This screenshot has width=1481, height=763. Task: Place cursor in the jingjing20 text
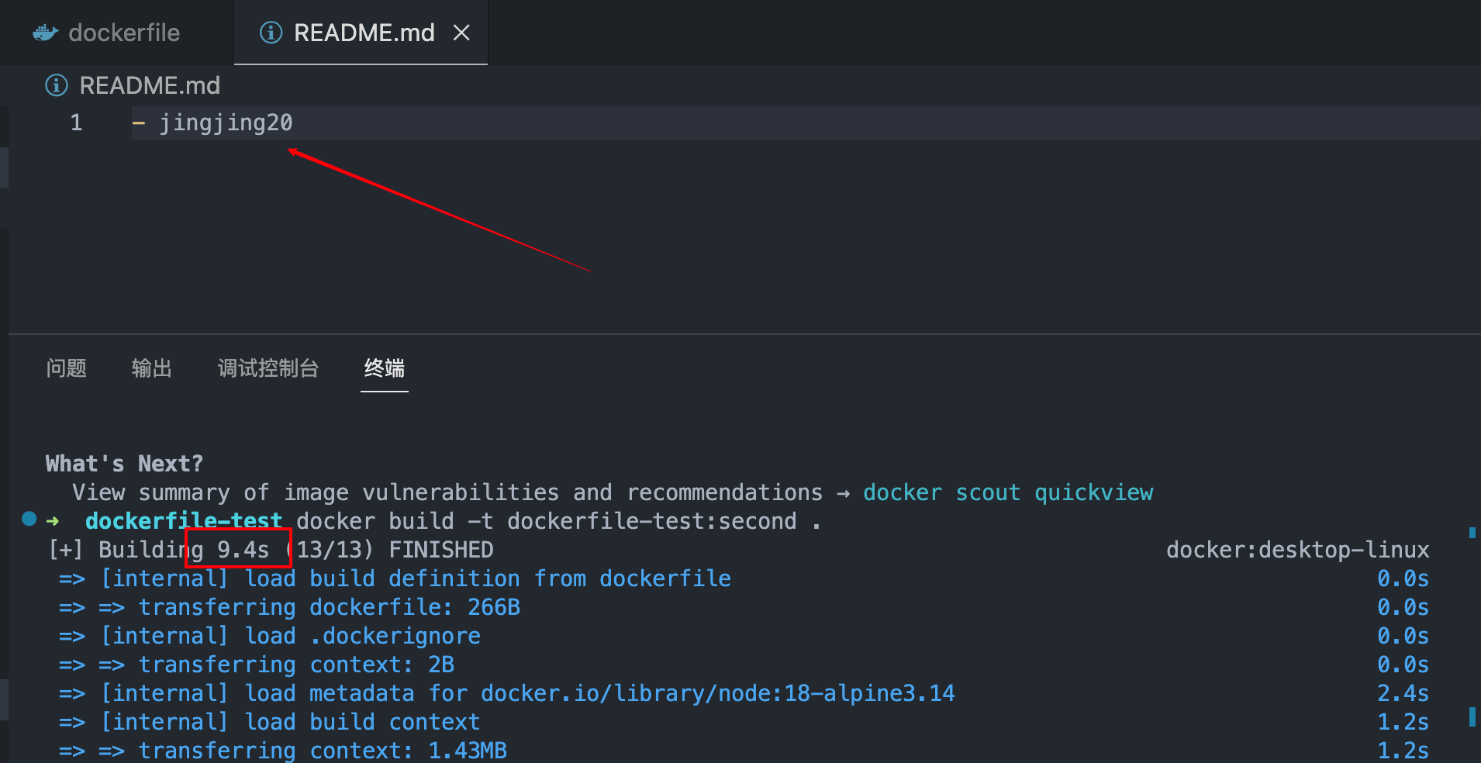226,123
